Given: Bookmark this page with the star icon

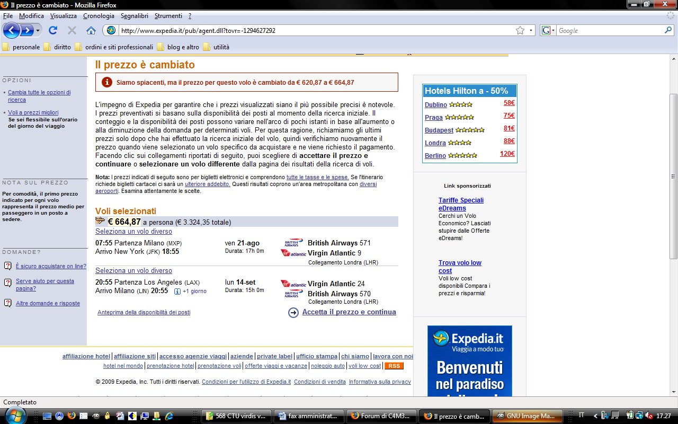Looking at the screenshot, I should click(x=520, y=30).
